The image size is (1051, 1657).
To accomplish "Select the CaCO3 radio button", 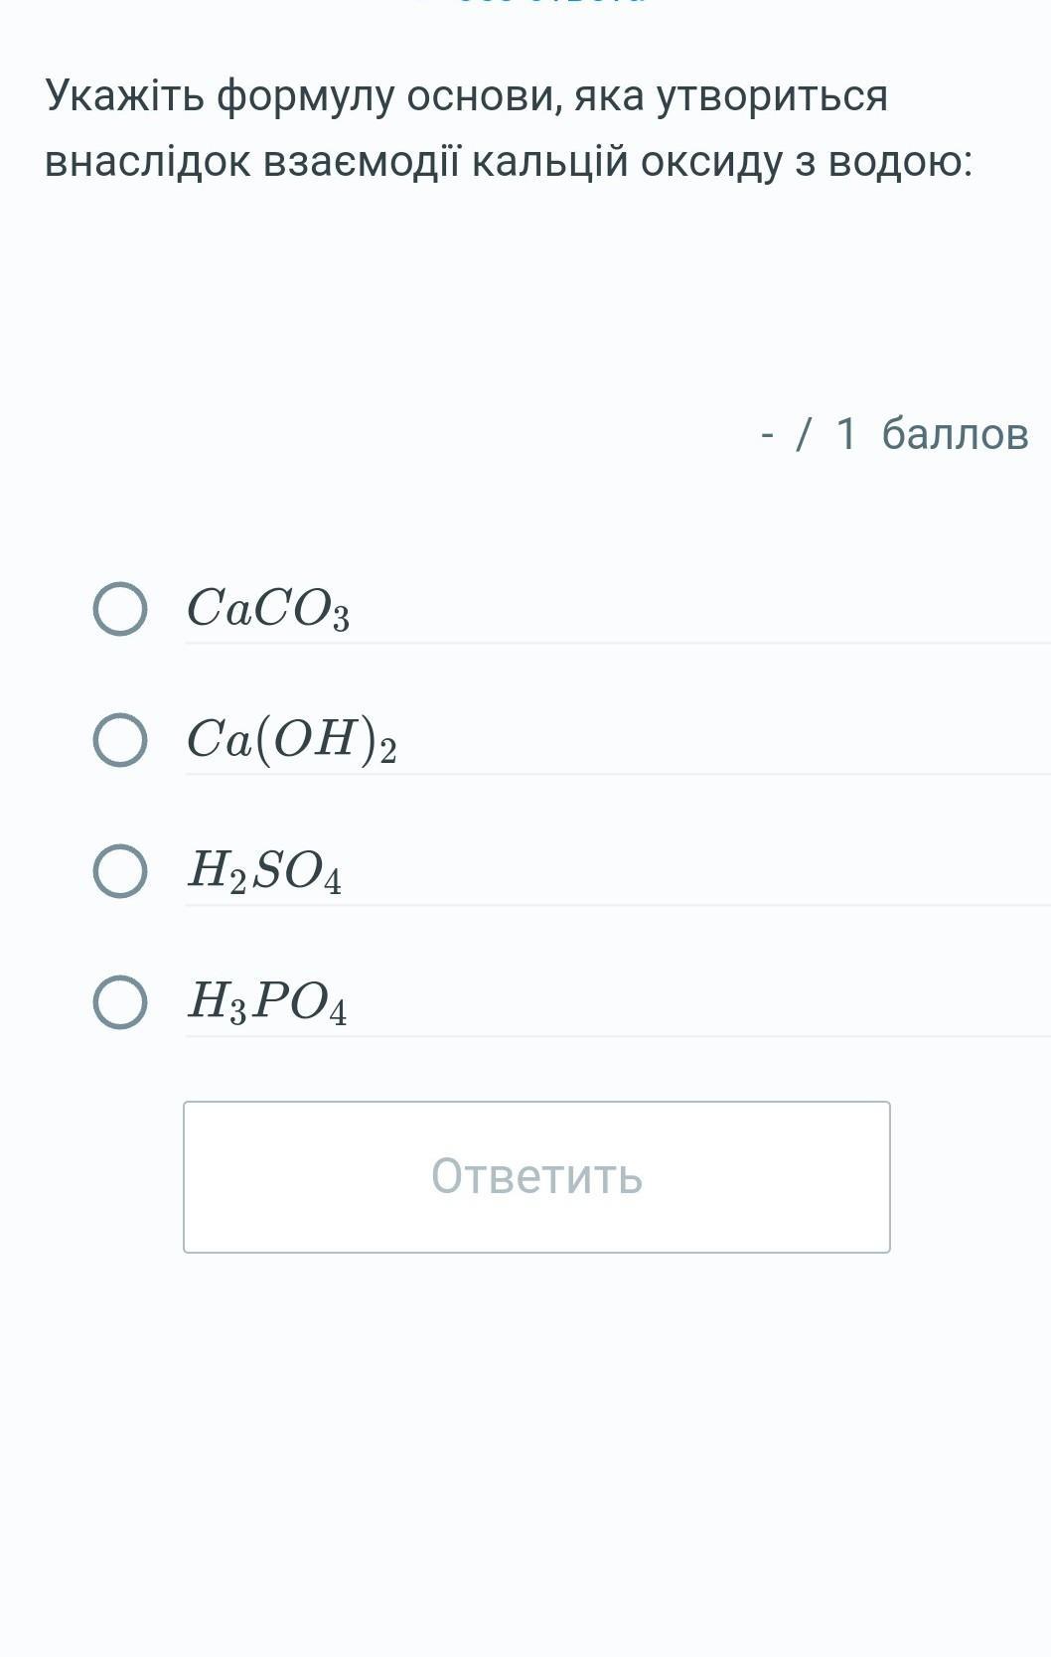I will tap(120, 609).
